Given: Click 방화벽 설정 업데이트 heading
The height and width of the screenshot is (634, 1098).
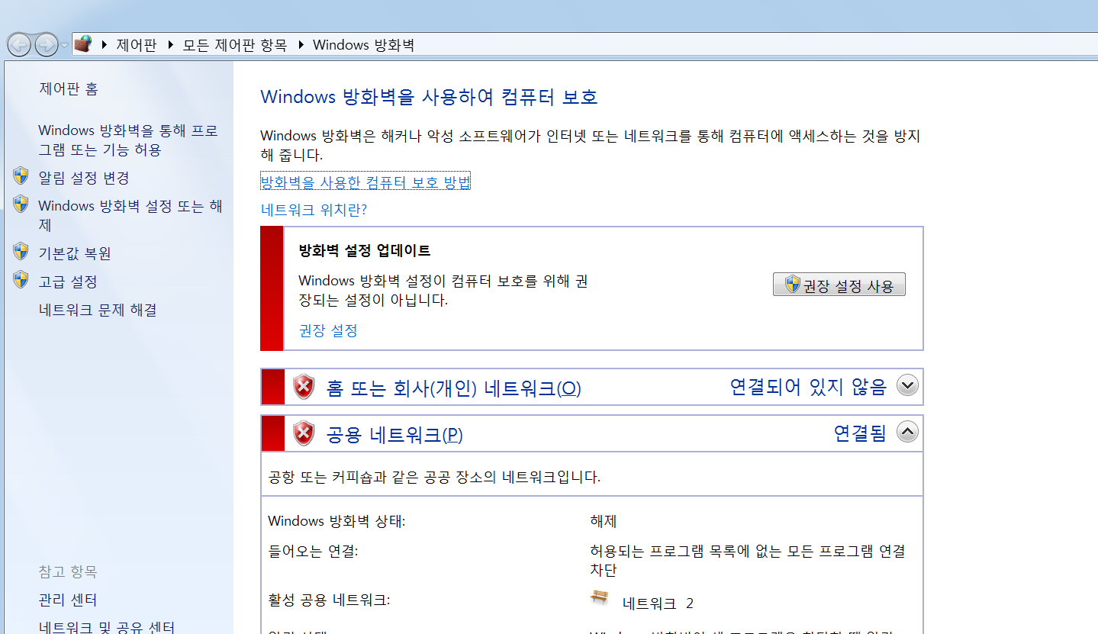Looking at the screenshot, I should [365, 250].
